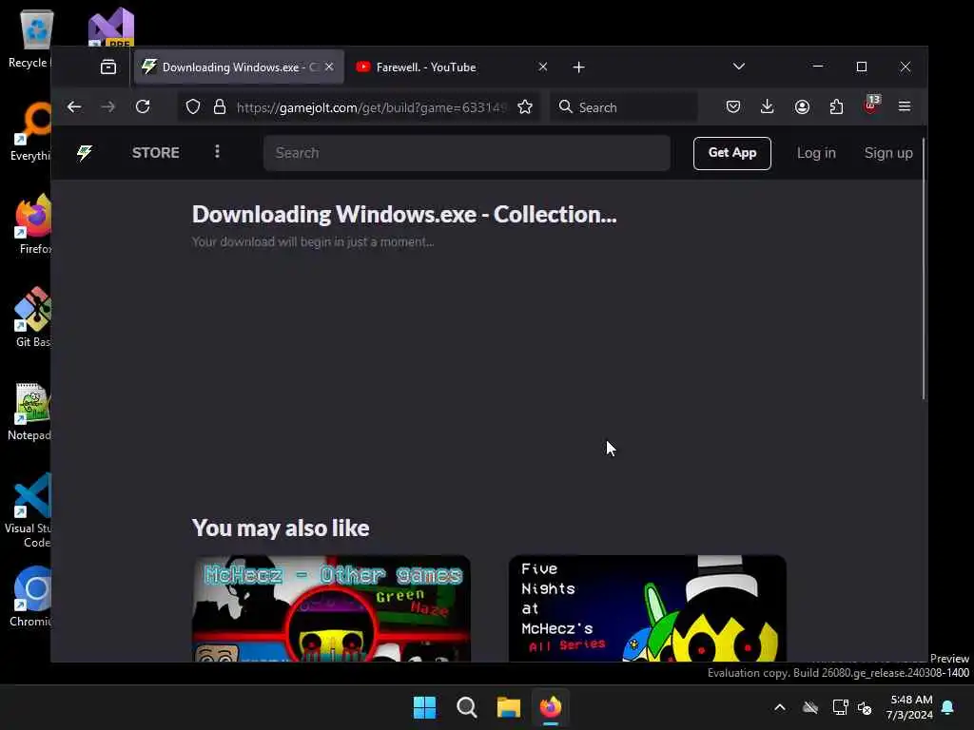Go back to previous page

[74, 106]
